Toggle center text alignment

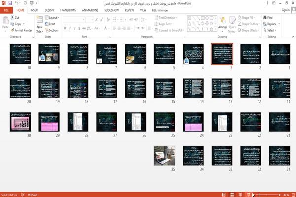(119, 28)
